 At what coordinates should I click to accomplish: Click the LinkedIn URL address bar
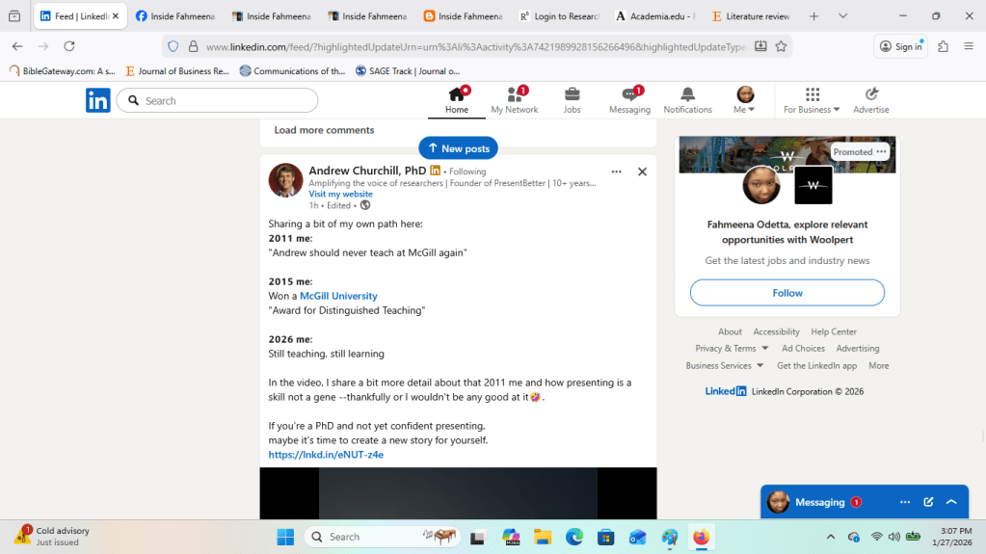(x=476, y=46)
